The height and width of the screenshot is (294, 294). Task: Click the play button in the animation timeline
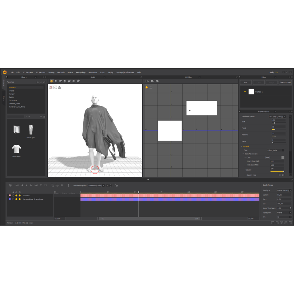point(26,185)
